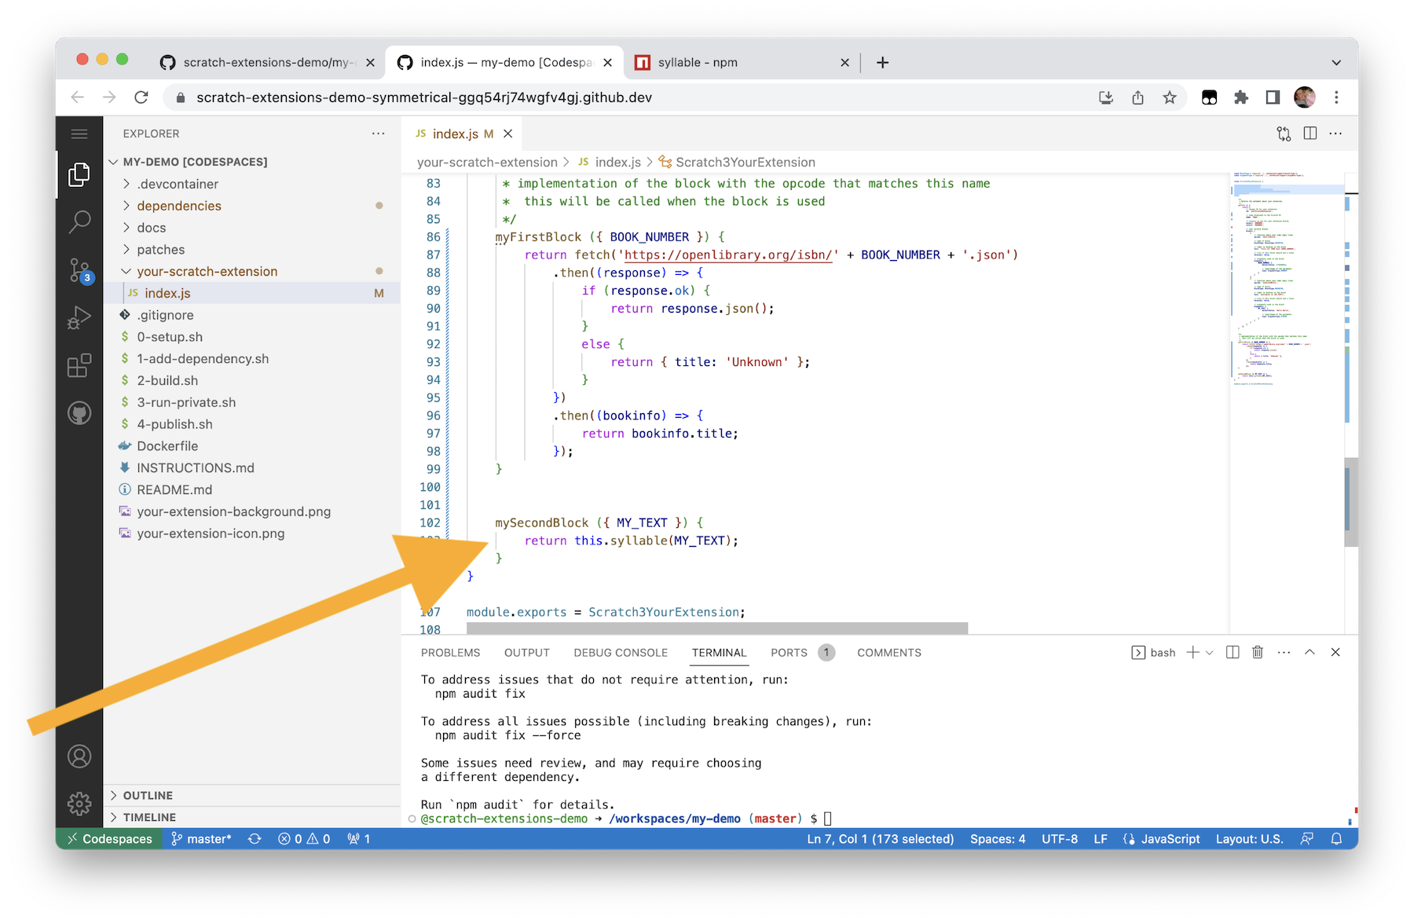Open the Extensions view

click(x=79, y=365)
